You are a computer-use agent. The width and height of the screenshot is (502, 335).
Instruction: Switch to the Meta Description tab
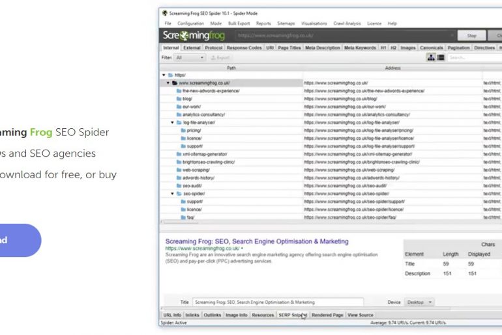tap(323, 48)
